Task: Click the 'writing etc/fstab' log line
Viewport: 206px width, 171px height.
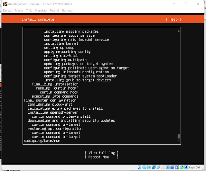Action: 61,56
